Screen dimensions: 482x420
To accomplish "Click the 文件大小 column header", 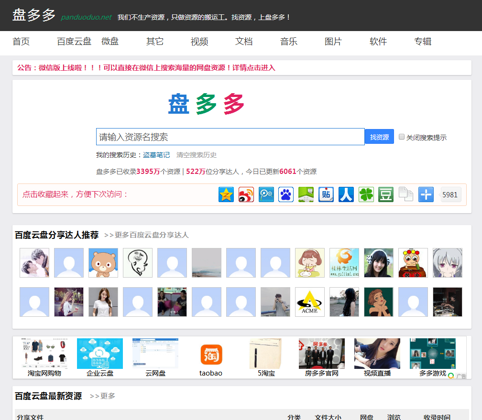I will pyautogui.click(x=328, y=417).
